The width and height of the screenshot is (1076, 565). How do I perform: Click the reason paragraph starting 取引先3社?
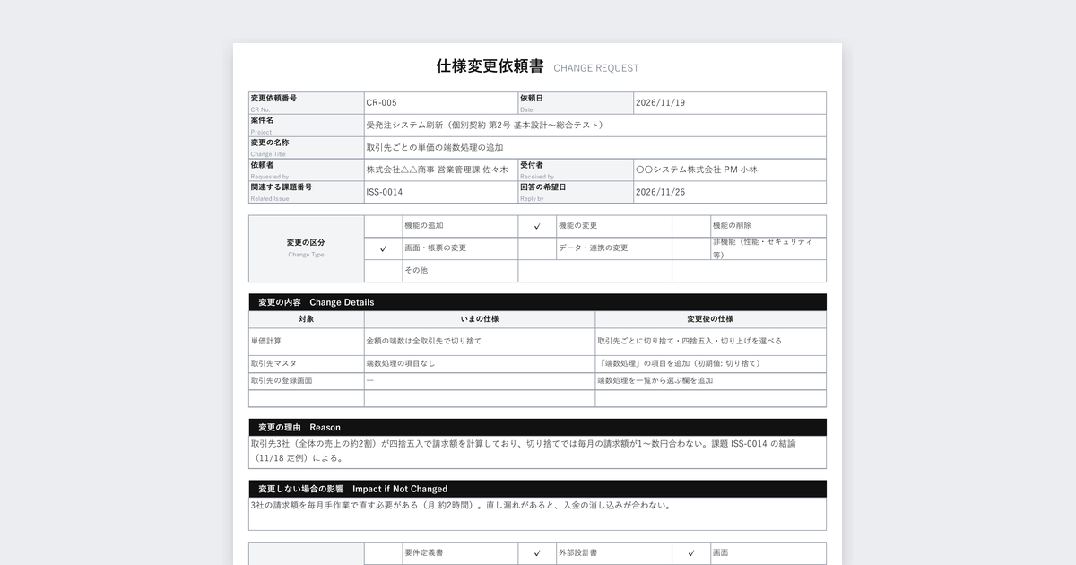[x=538, y=451]
